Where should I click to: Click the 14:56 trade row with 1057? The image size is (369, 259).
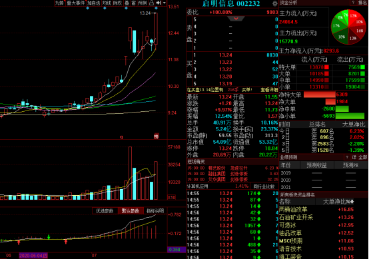(232, 226)
